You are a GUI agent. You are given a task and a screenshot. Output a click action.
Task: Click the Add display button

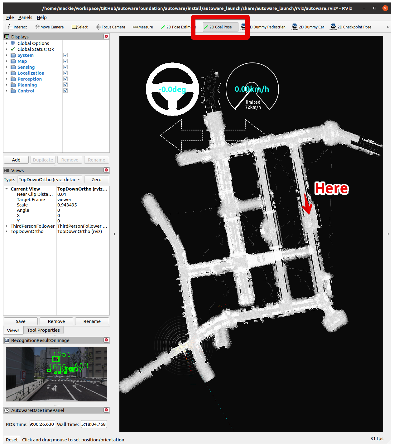(16, 160)
